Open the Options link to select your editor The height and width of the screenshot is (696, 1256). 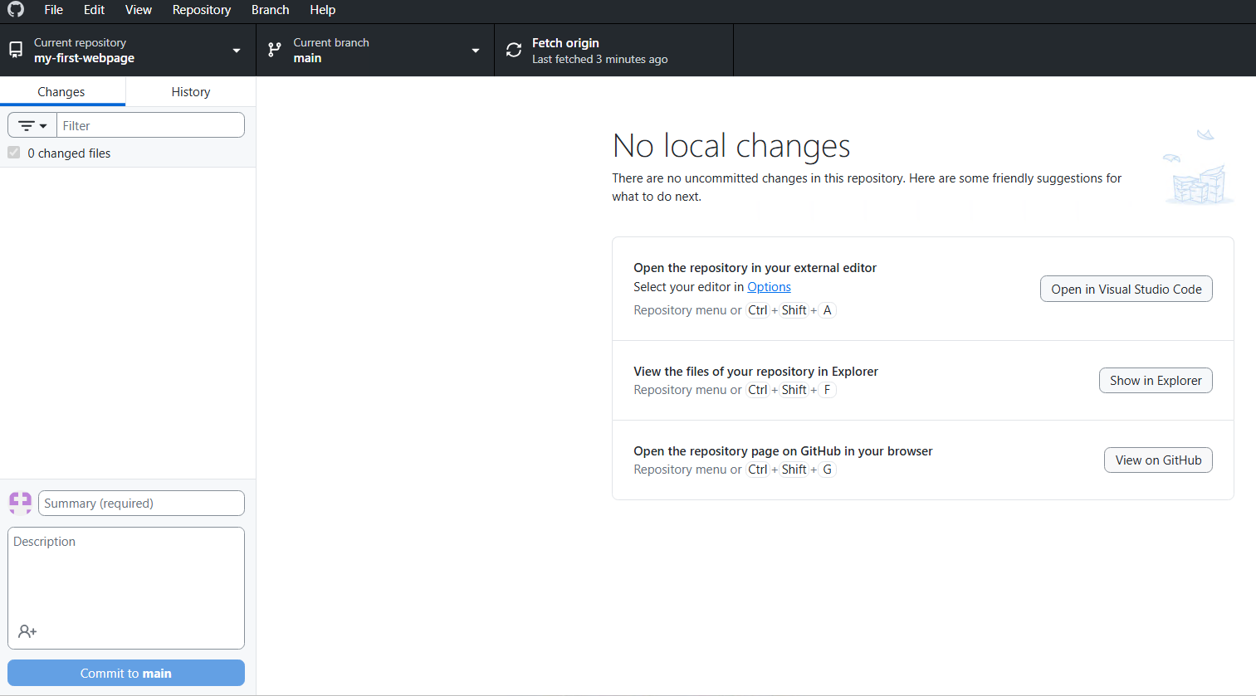[769, 286]
